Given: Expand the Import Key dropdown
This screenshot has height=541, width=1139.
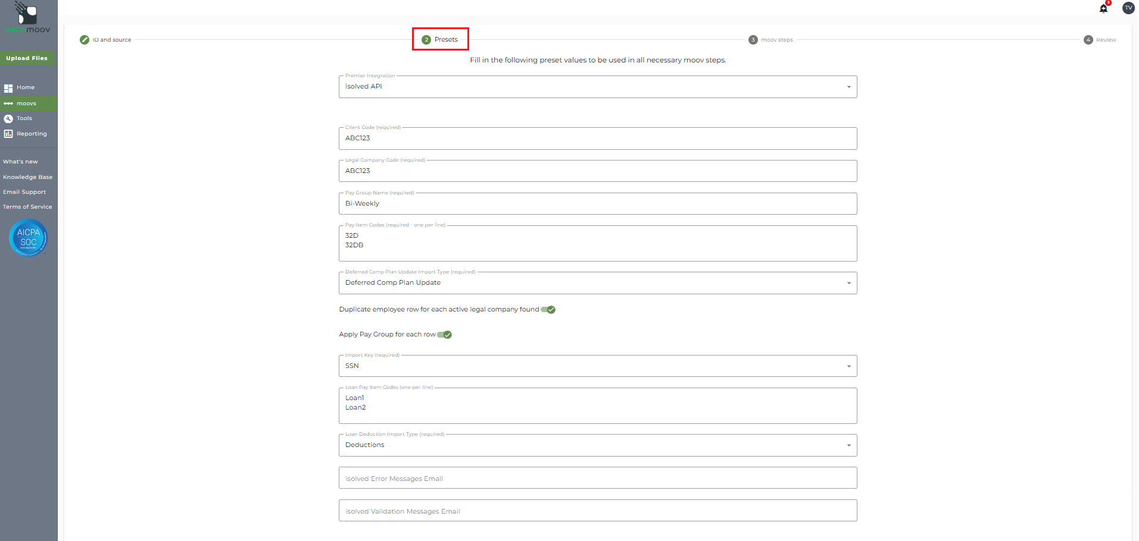Looking at the screenshot, I should pyautogui.click(x=848, y=366).
